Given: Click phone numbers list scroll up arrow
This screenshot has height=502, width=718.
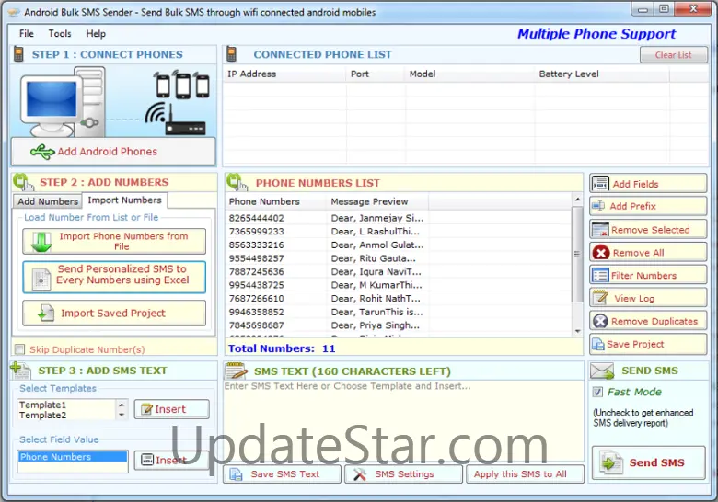Looking at the screenshot, I should click(577, 200).
